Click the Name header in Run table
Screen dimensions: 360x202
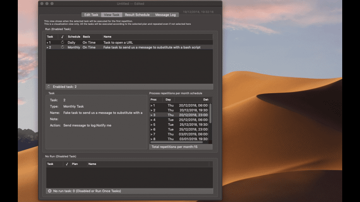point(158,37)
